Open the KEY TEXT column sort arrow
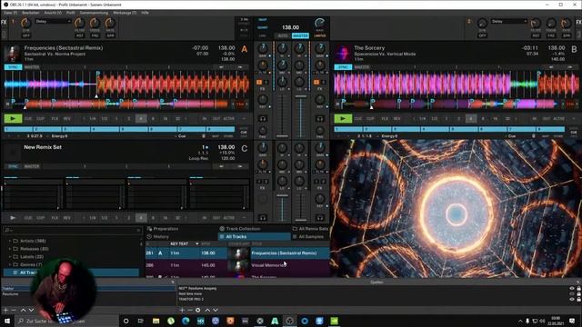The image size is (582, 327). click(x=196, y=244)
